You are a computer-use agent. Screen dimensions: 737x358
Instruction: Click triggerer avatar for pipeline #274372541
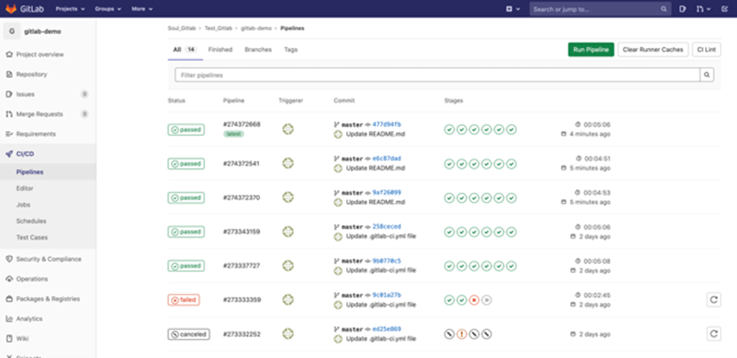(288, 164)
